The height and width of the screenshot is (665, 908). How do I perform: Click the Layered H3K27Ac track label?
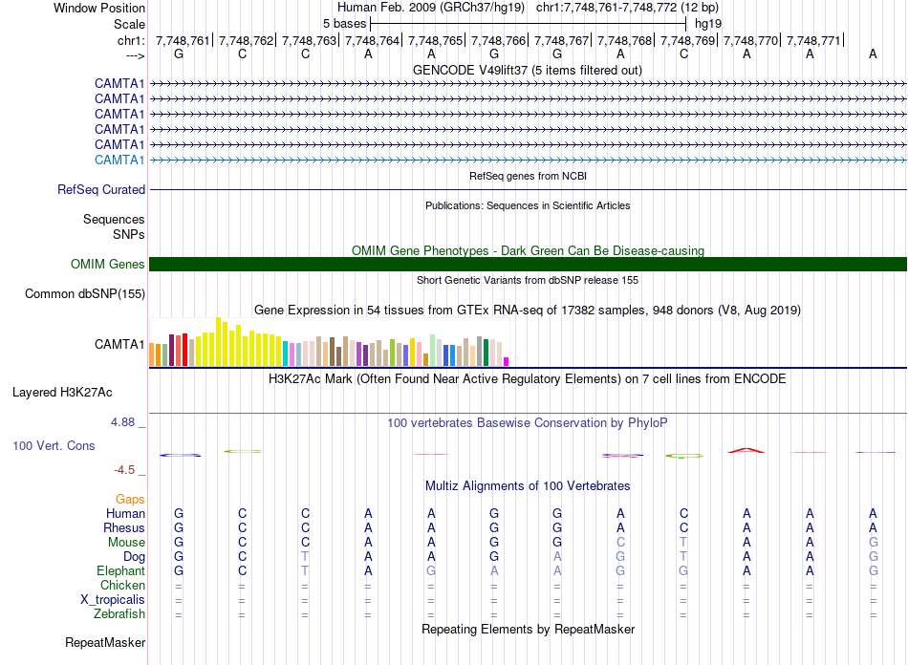tap(62, 393)
